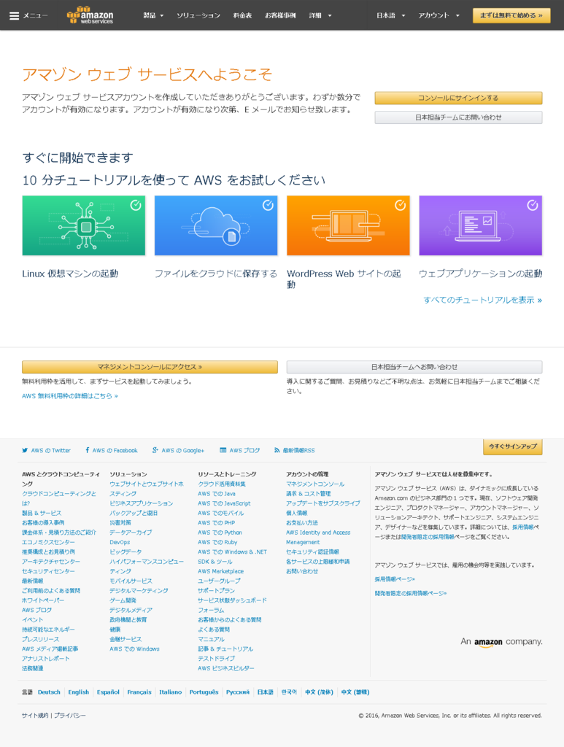Switch language to Español
The width and height of the screenshot is (564, 747).
(108, 692)
